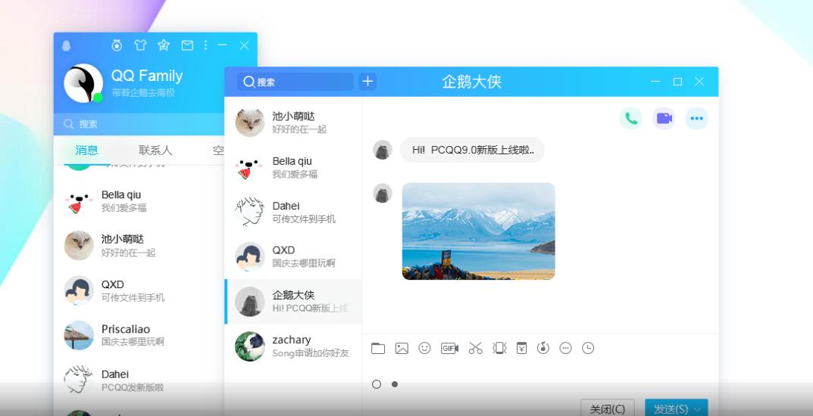Screen dimensions: 813x416
Task: Open the mail envelope icon in header
Action: pos(187,45)
